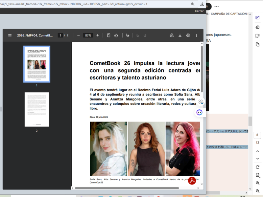Click the photo of the pink-haired woman
The image size is (263, 197).
pos(183,149)
